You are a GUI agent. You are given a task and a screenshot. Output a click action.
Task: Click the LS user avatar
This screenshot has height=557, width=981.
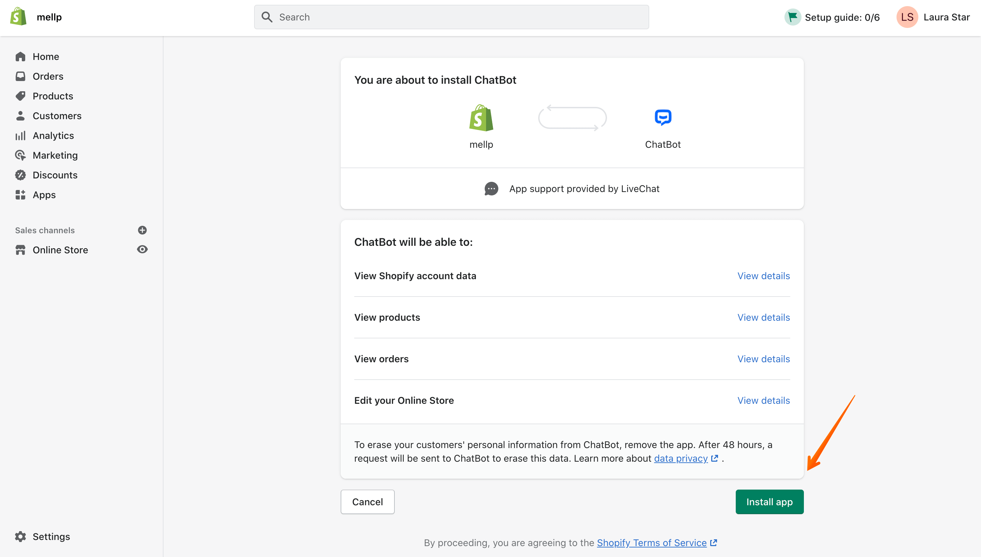pyautogui.click(x=907, y=17)
